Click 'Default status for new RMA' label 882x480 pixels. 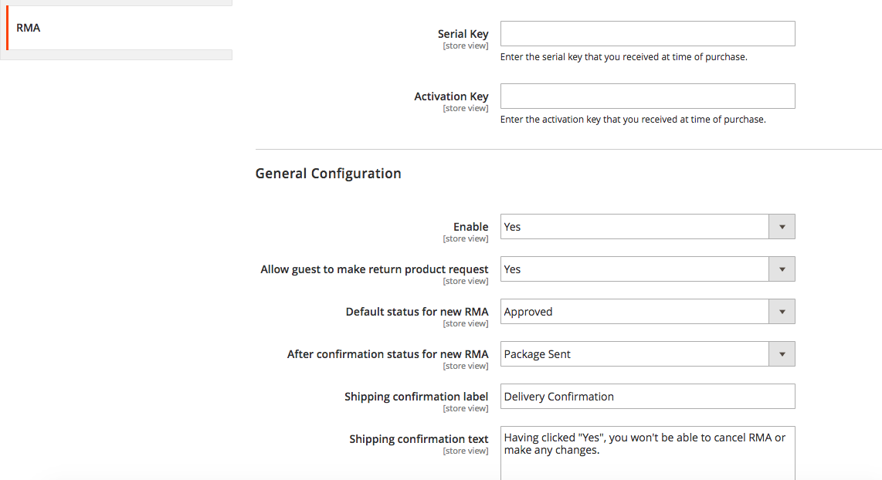coord(417,311)
